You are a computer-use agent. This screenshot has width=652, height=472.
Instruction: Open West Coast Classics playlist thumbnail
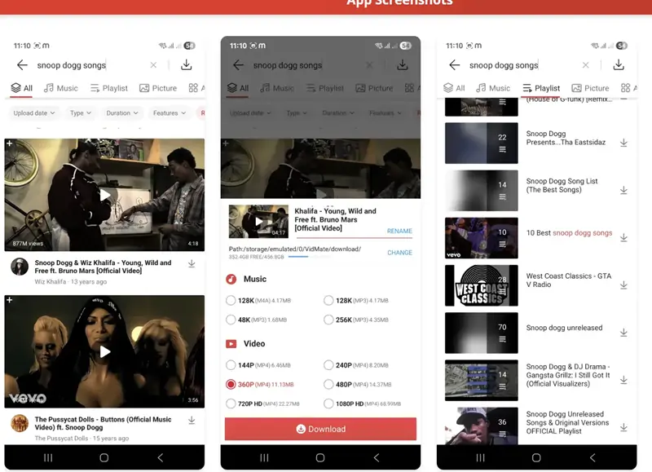[x=482, y=285]
